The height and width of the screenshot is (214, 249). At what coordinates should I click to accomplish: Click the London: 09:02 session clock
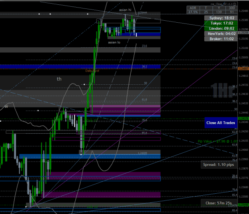click(x=221, y=28)
